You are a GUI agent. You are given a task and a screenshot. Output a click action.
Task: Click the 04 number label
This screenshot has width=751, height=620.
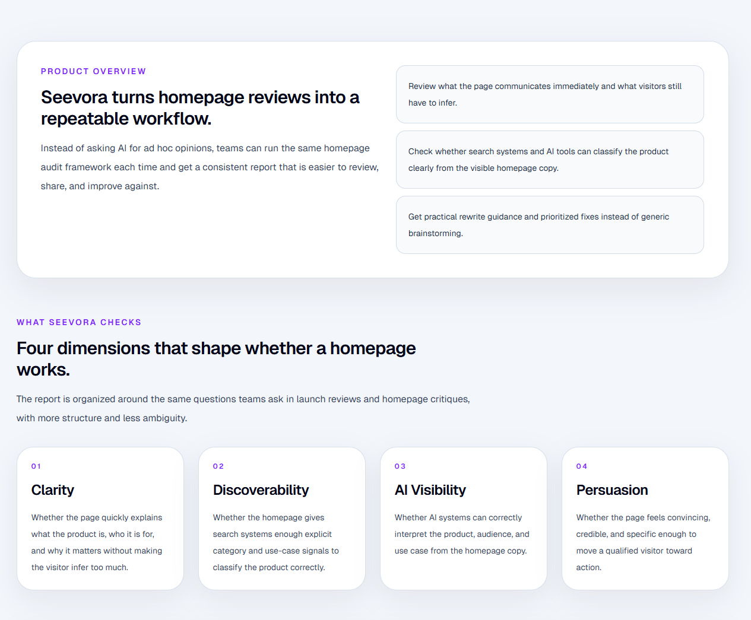click(582, 466)
